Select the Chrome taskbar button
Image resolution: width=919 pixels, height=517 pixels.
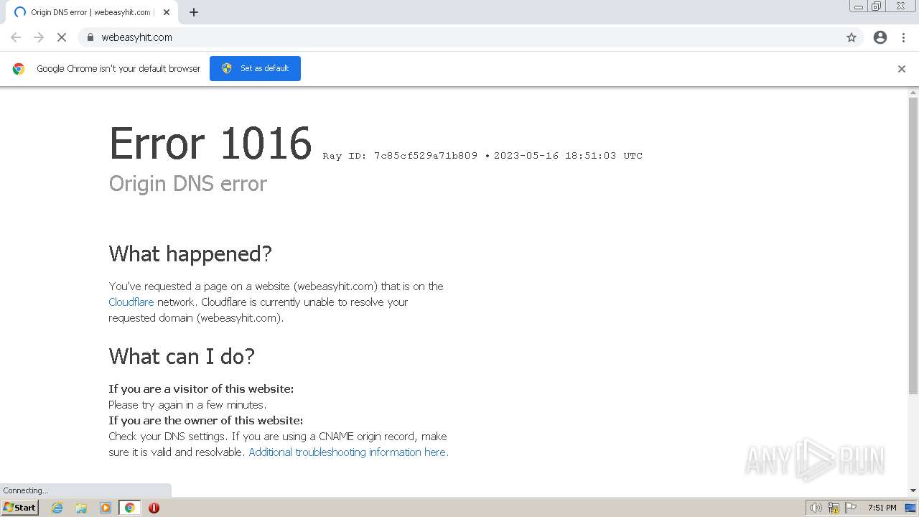[130, 508]
